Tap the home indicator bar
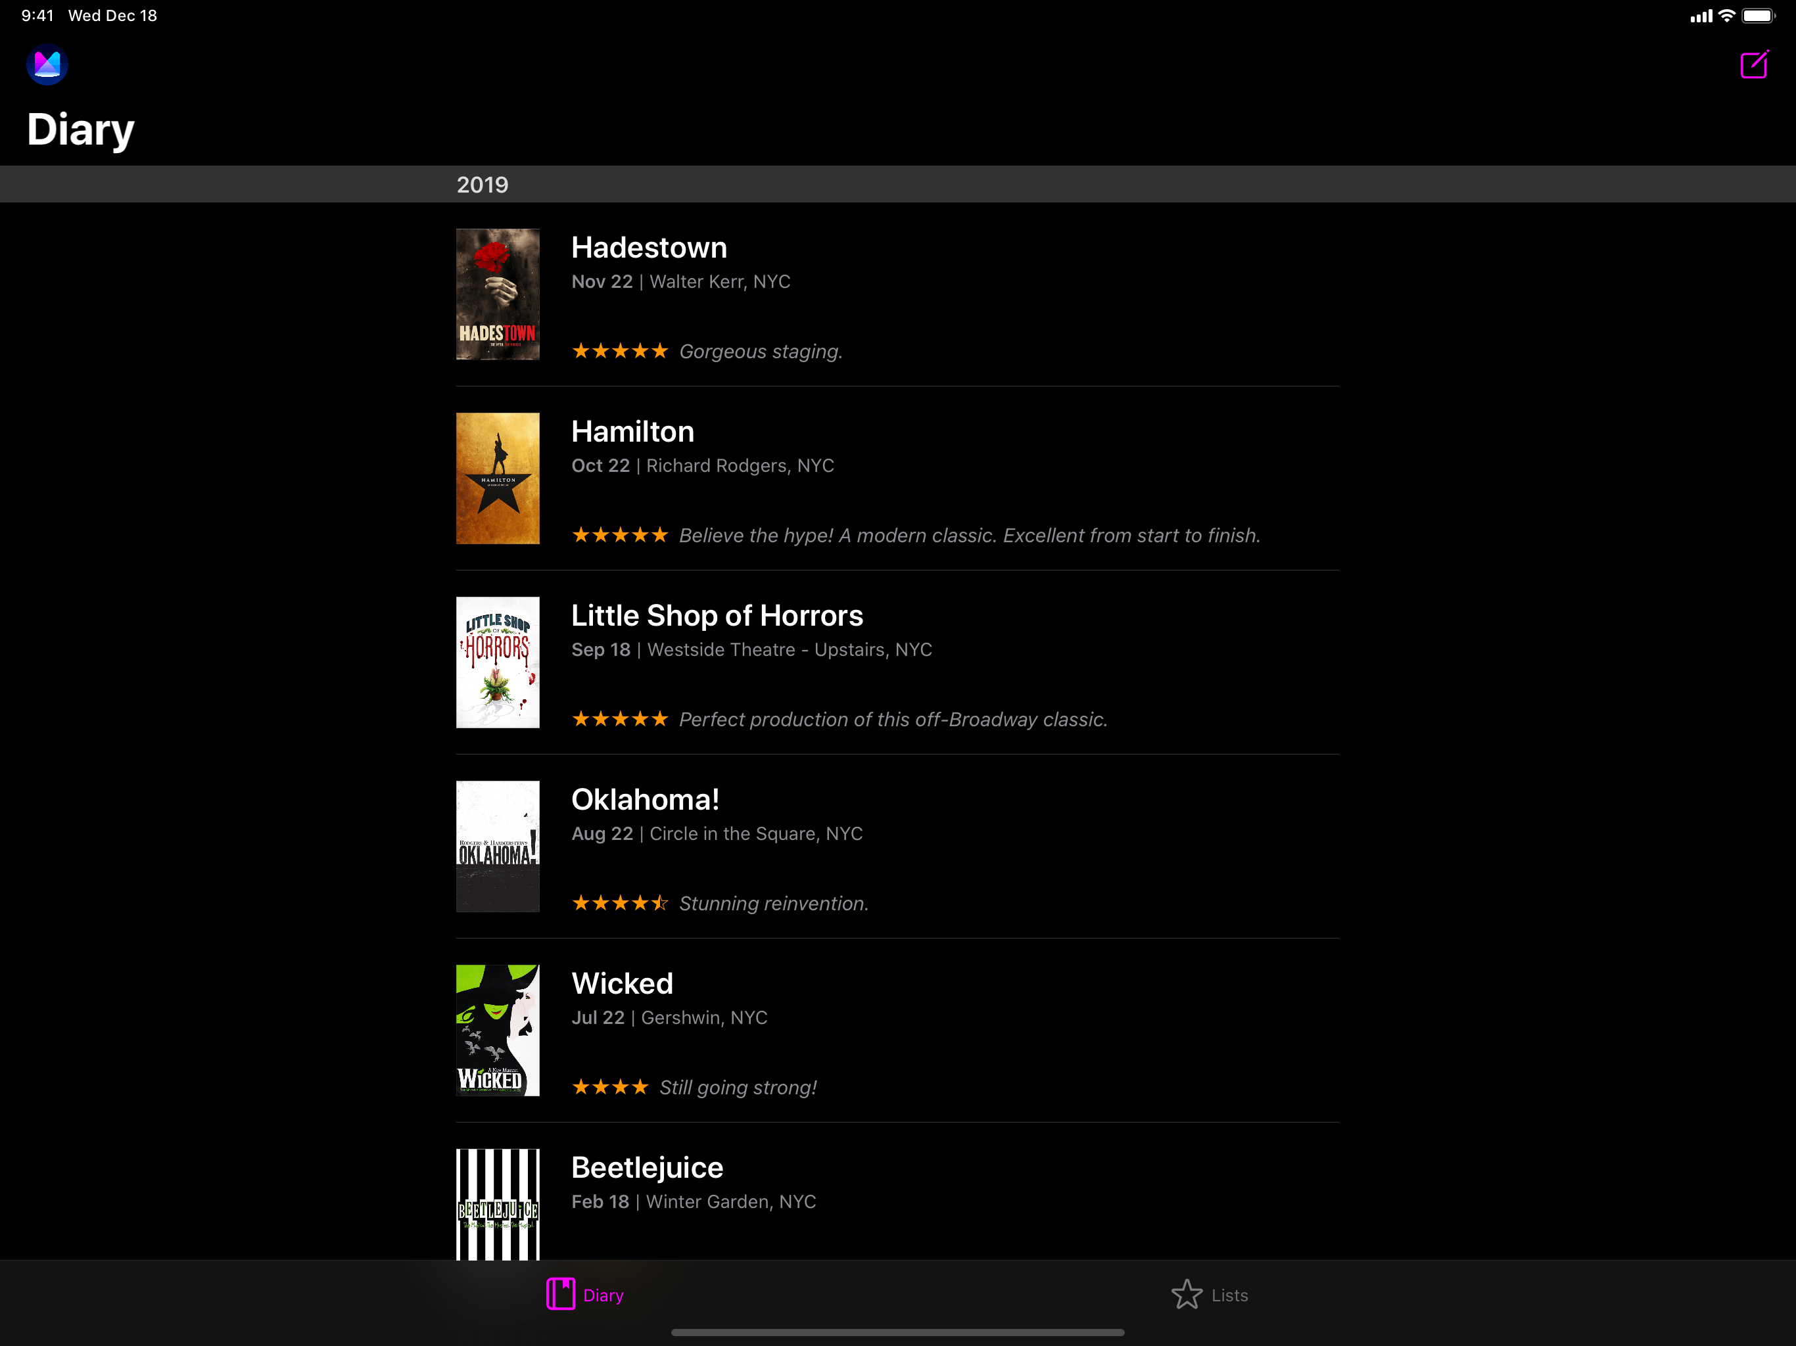The image size is (1796, 1346). coord(897,1332)
